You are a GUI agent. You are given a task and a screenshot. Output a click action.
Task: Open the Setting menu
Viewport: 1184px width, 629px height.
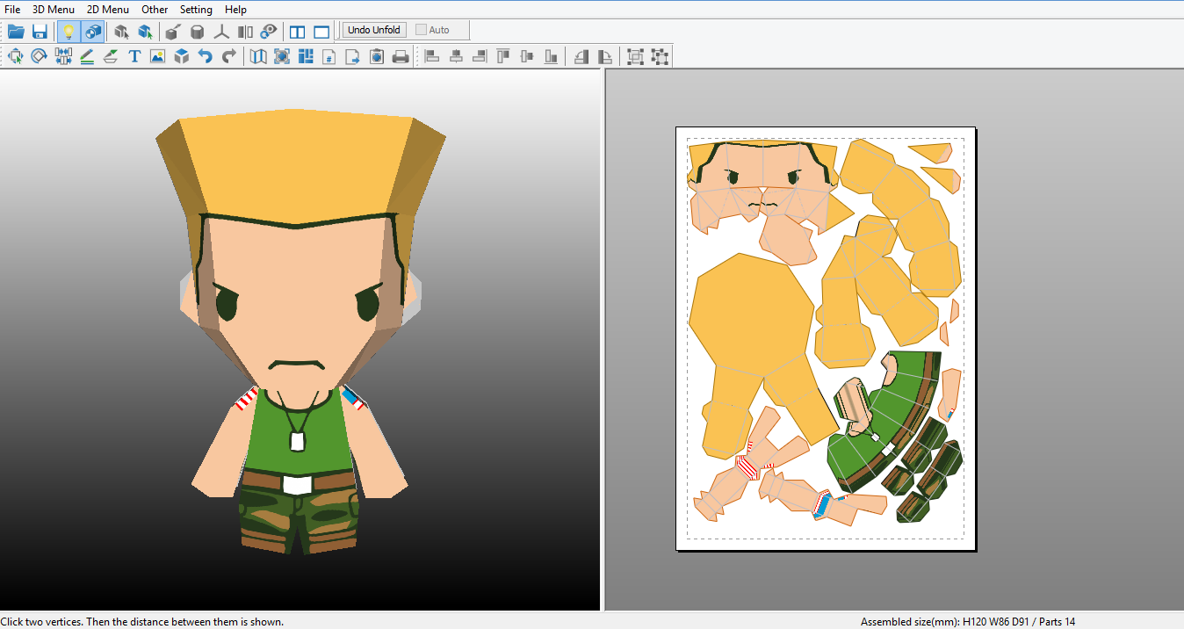pos(196,10)
